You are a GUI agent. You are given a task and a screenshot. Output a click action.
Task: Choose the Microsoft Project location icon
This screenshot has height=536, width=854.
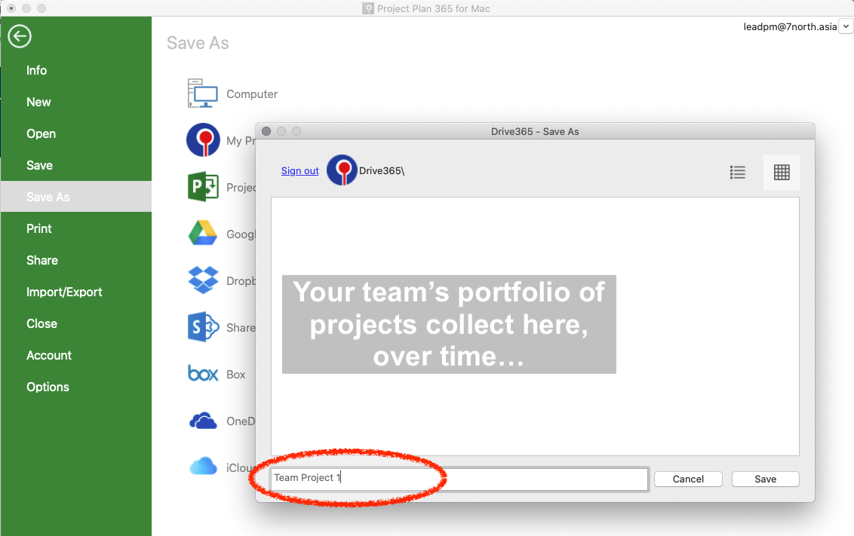point(203,187)
